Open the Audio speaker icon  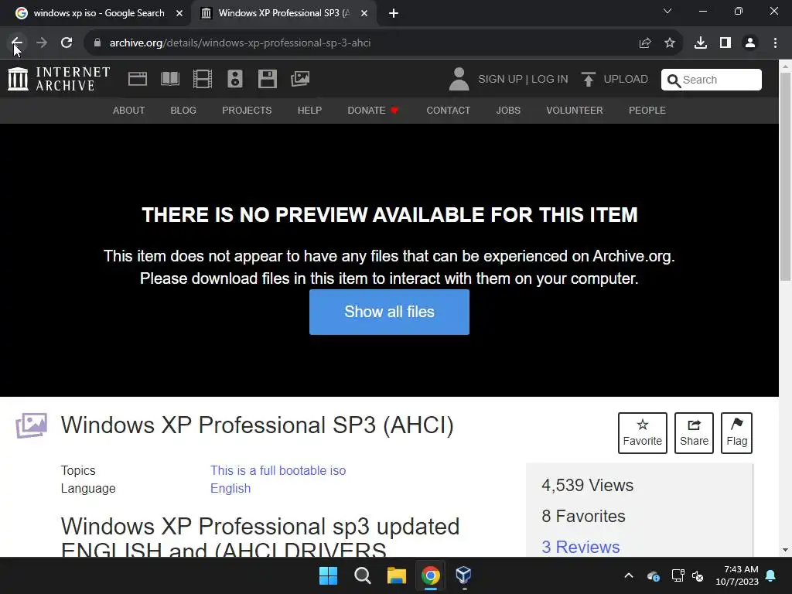(x=235, y=79)
